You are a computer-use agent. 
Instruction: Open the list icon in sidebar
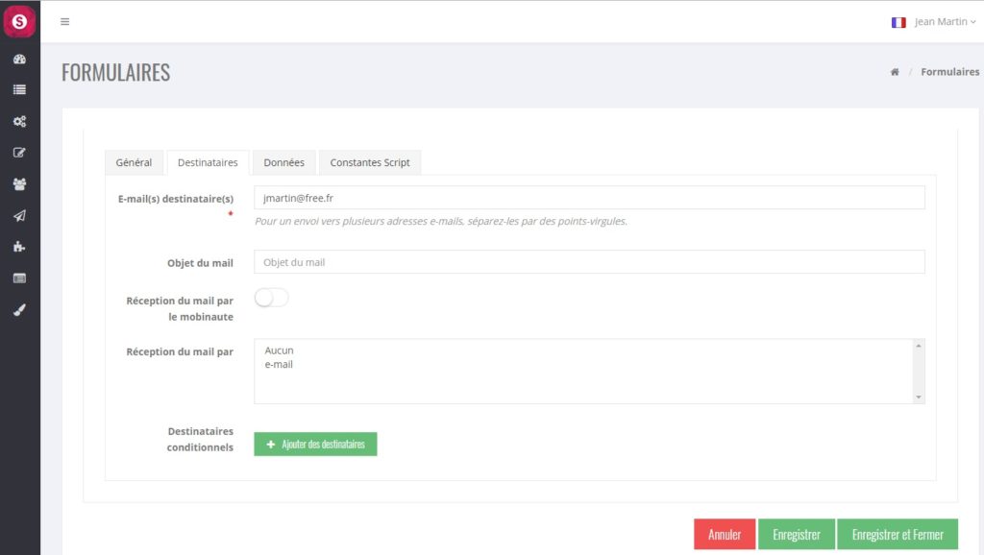(x=19, y=89)
